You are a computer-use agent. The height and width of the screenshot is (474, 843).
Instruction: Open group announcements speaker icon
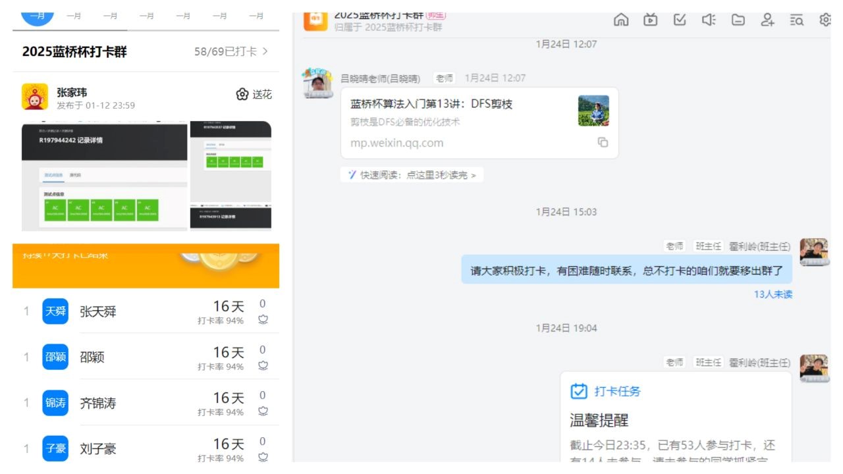pyautogui.click(x=709, y=20)
